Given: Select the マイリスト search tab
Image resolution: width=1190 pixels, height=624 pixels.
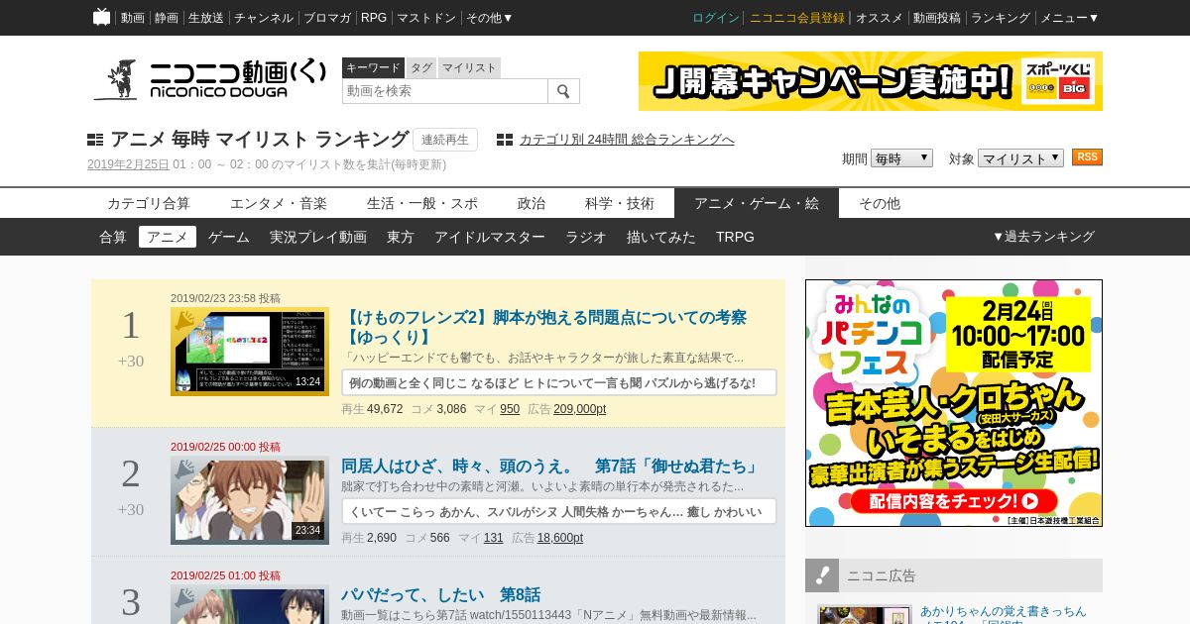Looking at the screenshot, I should coord(469,67).
